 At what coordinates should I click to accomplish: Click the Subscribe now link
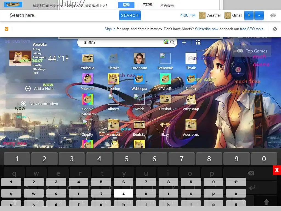(207, 29)
